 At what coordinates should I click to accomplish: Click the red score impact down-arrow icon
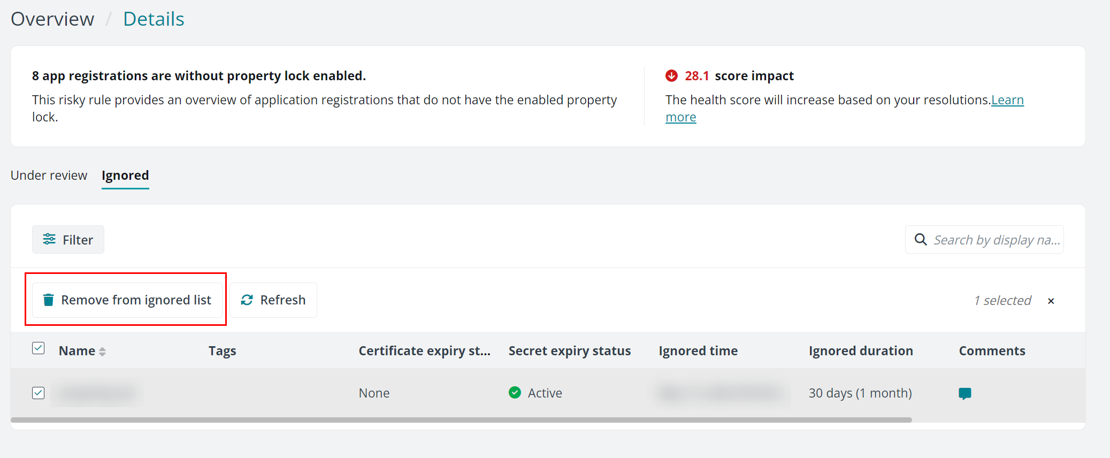[671, 76]
